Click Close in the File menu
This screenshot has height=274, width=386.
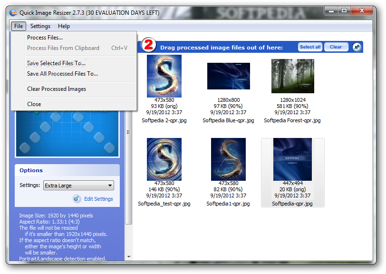coord(34,104)
